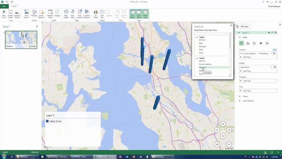The image size is (282, 159).
Task: Rotate the map right with the arrow
Action: 229,130
